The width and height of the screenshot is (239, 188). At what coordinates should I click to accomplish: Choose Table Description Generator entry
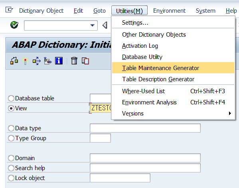173,79
